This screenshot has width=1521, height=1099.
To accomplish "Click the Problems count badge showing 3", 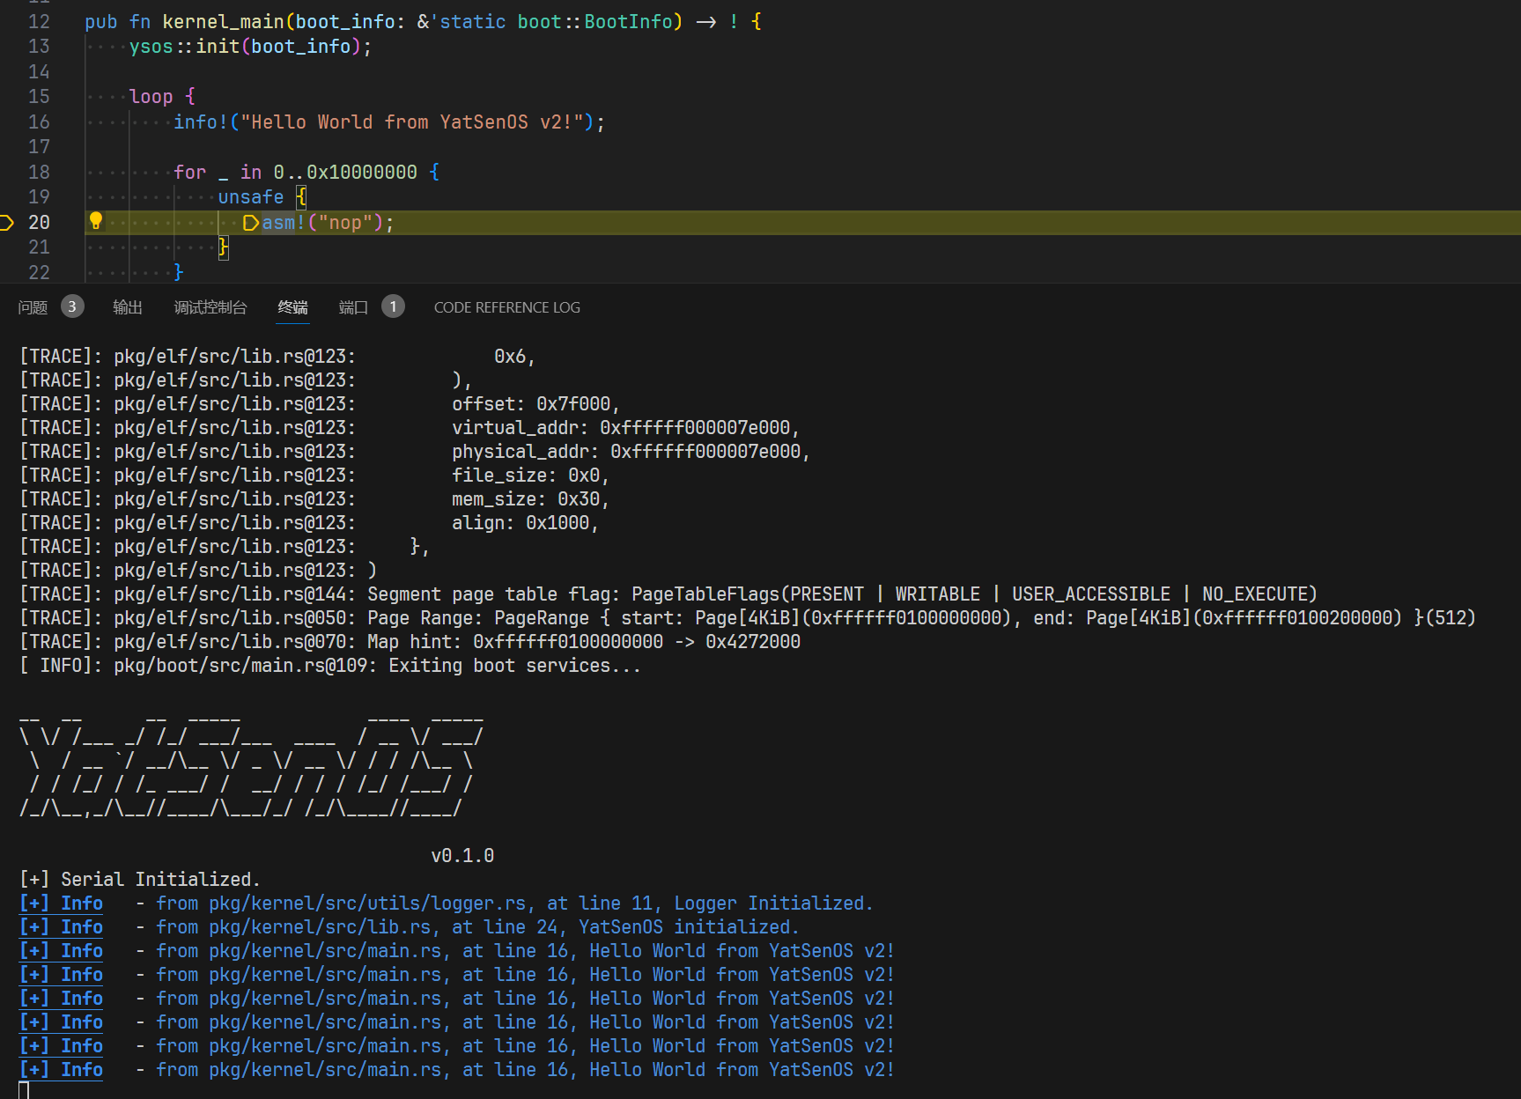I will [x=72, y=306].
